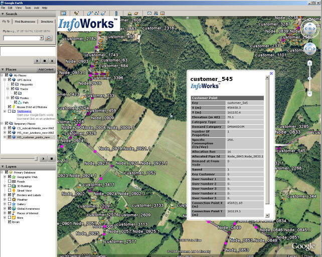The width and height of the screenshot is (322, 257).
Task: Collapse the Search panel header triangle
Action: [x=3, y=14]
